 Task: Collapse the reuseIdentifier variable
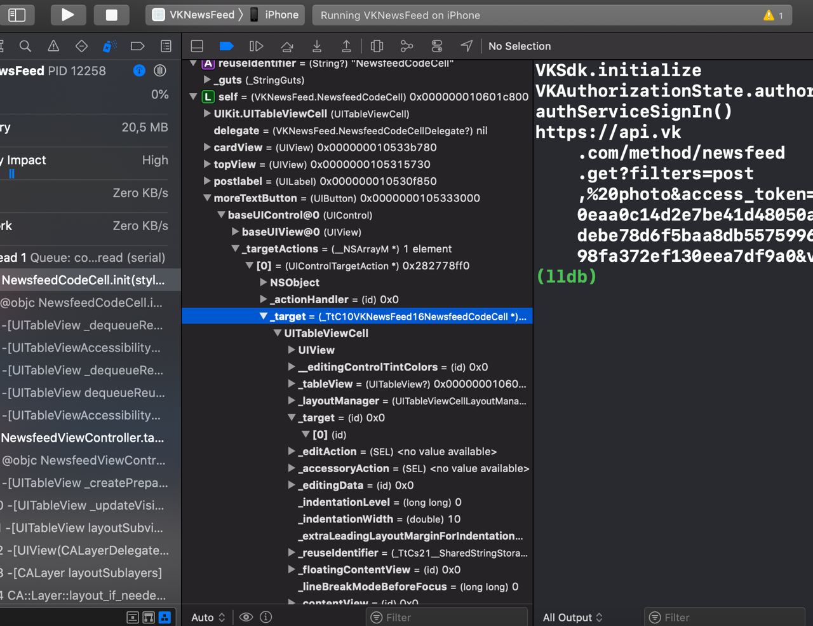(x=193, y=64)
